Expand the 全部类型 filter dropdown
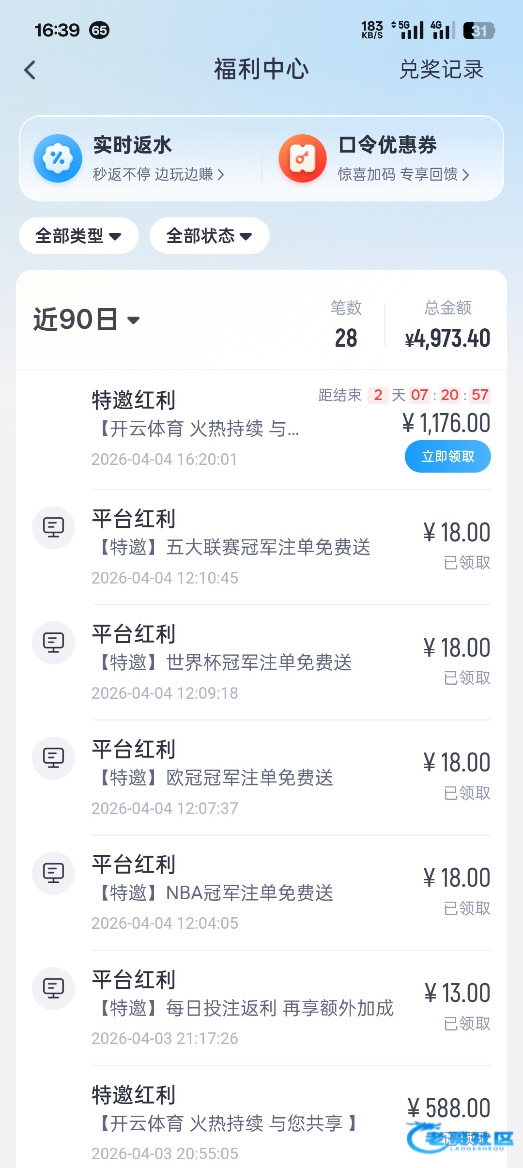The height and width of the screenshot is (1168, 523). coord(78,236)
